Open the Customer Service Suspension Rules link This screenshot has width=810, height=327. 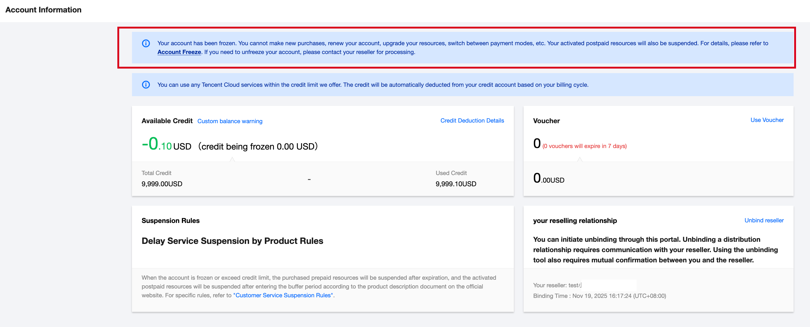(x=284, y=295)
